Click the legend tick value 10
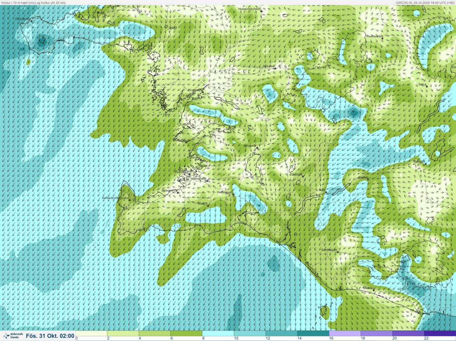The height and width of the screenshot is (341, 456). coord(235,339)
